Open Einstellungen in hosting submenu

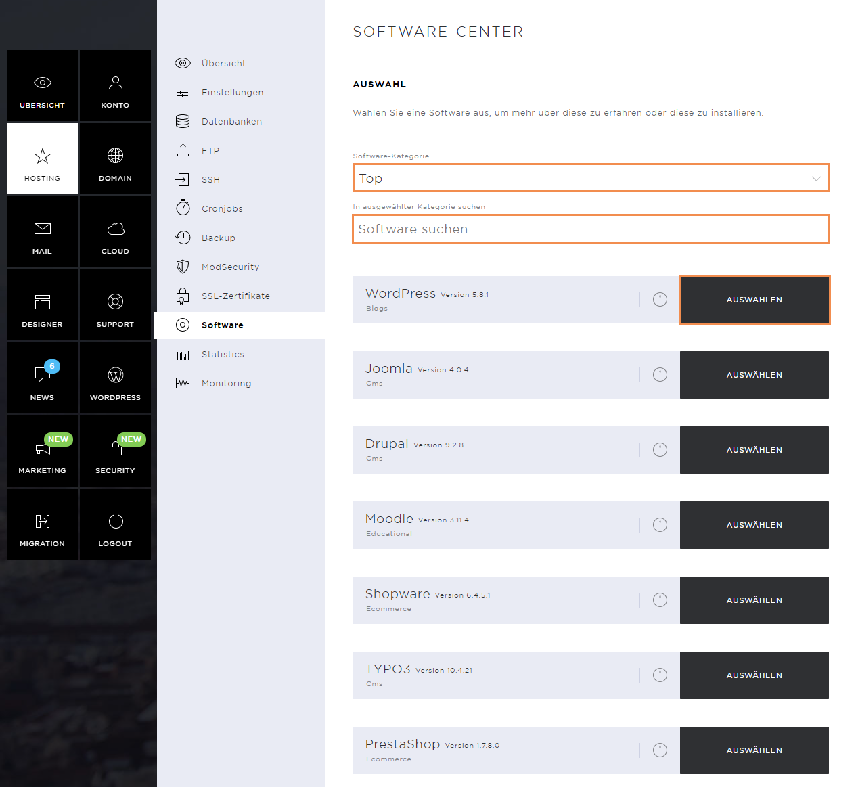click(240, 92)
